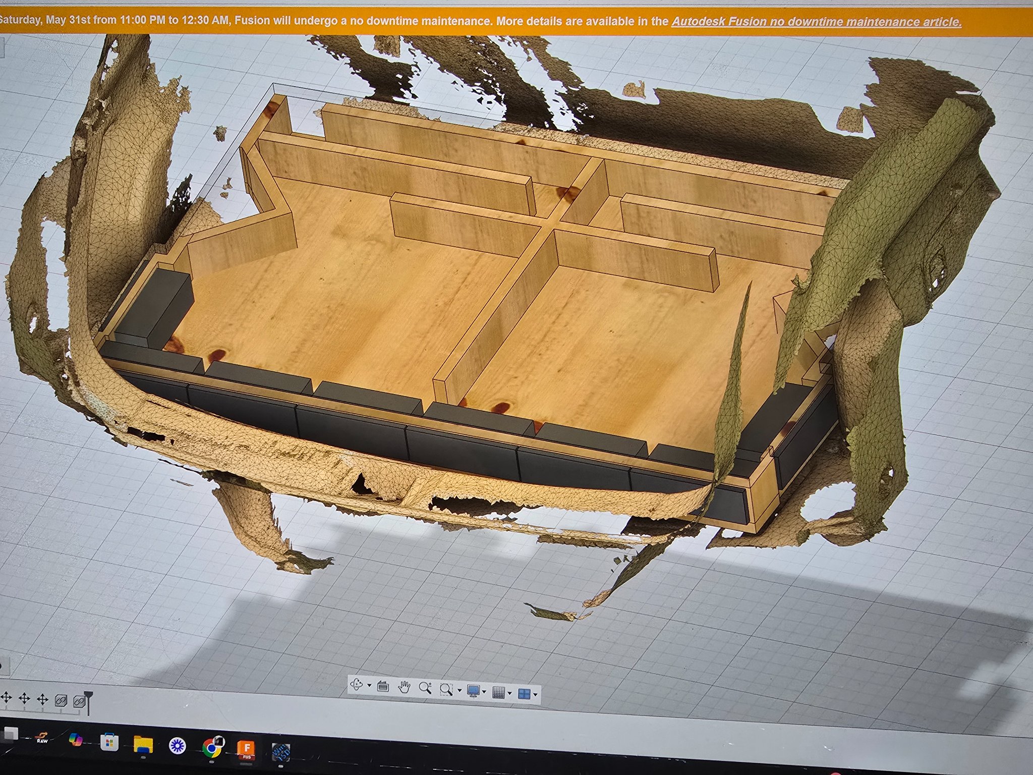This screenshot has width=1033, height=775.
Task: Select the third Move feature in timeline
Action: 43,699
